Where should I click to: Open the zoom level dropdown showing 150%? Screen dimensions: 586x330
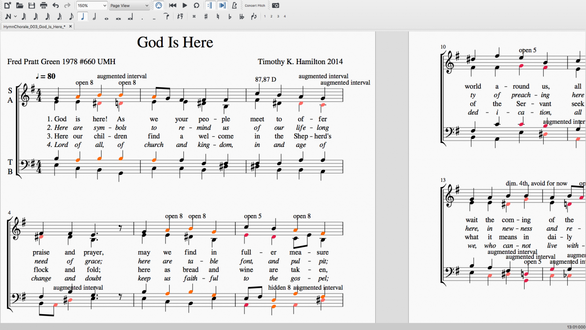point(91,5)
